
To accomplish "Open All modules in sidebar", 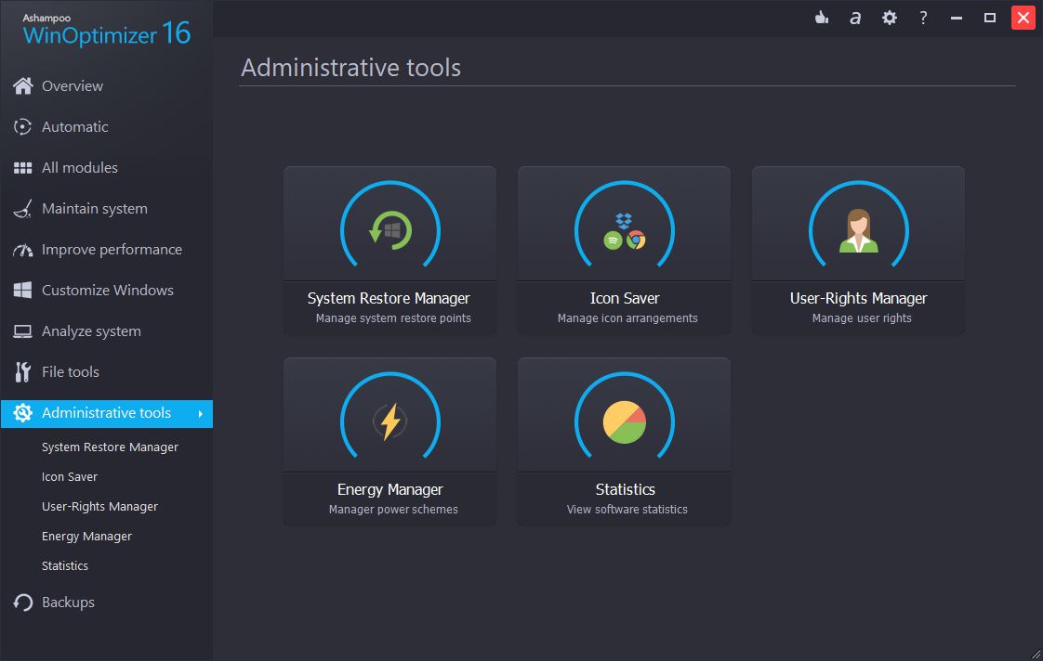I will (x=79, y=168).
